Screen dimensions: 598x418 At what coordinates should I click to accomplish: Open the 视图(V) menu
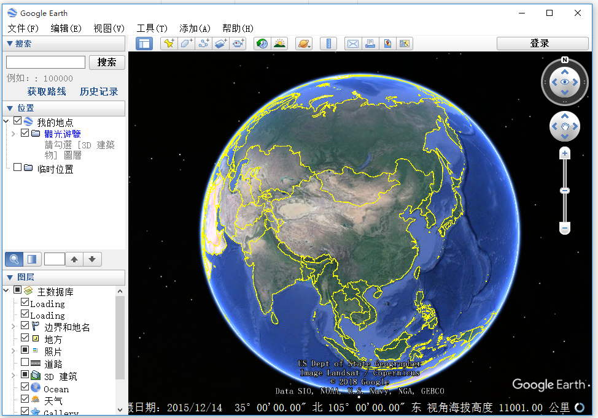(109, 28)
